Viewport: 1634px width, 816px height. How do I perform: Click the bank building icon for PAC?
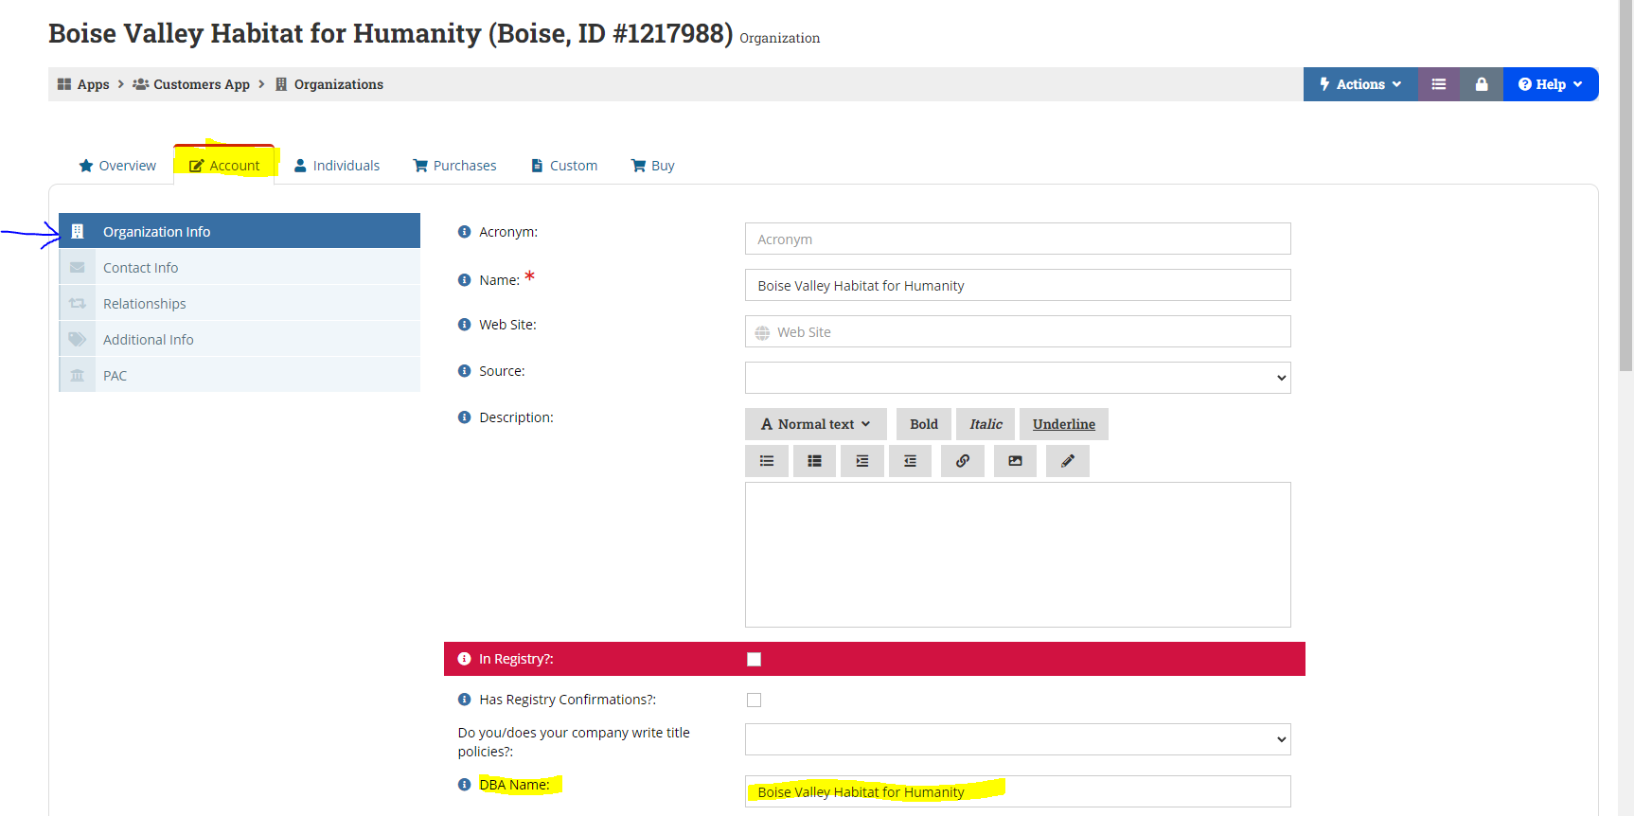(78, 376)
